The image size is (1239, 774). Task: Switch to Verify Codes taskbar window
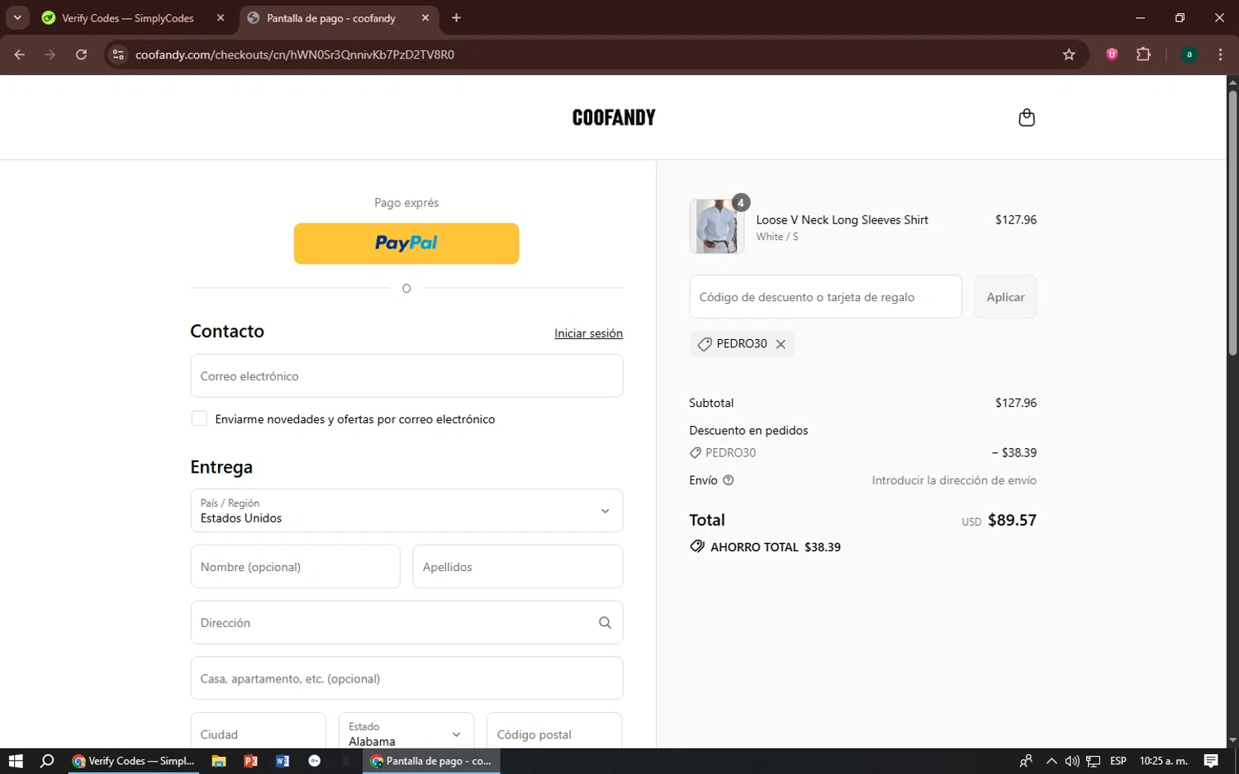tap(134, 761)
